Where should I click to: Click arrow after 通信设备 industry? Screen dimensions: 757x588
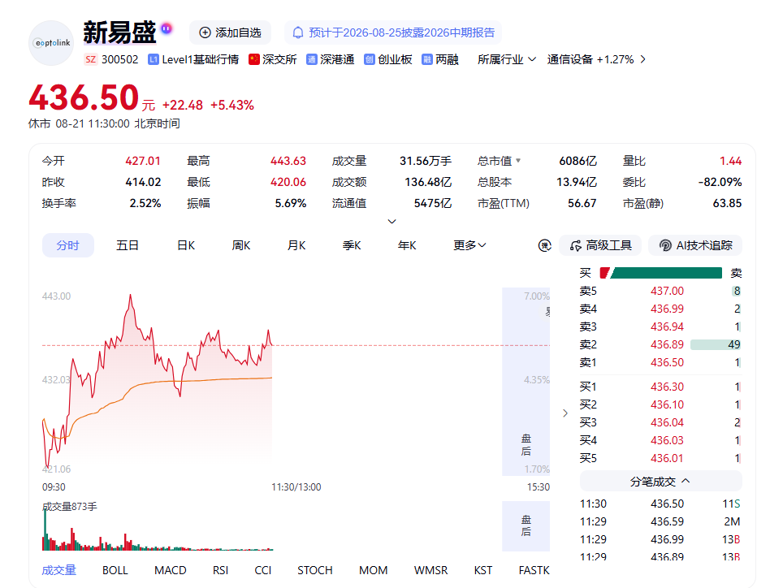pyautogui.click(x=642, y=59)
